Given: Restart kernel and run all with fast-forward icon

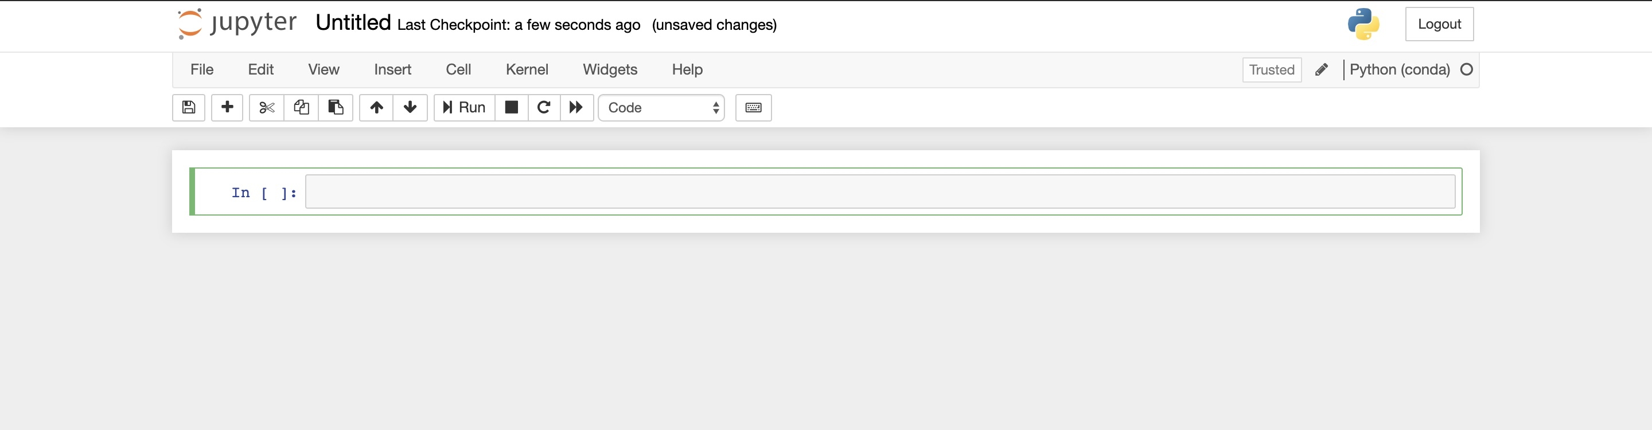Looking at the screenshot, I should point(577,108).
